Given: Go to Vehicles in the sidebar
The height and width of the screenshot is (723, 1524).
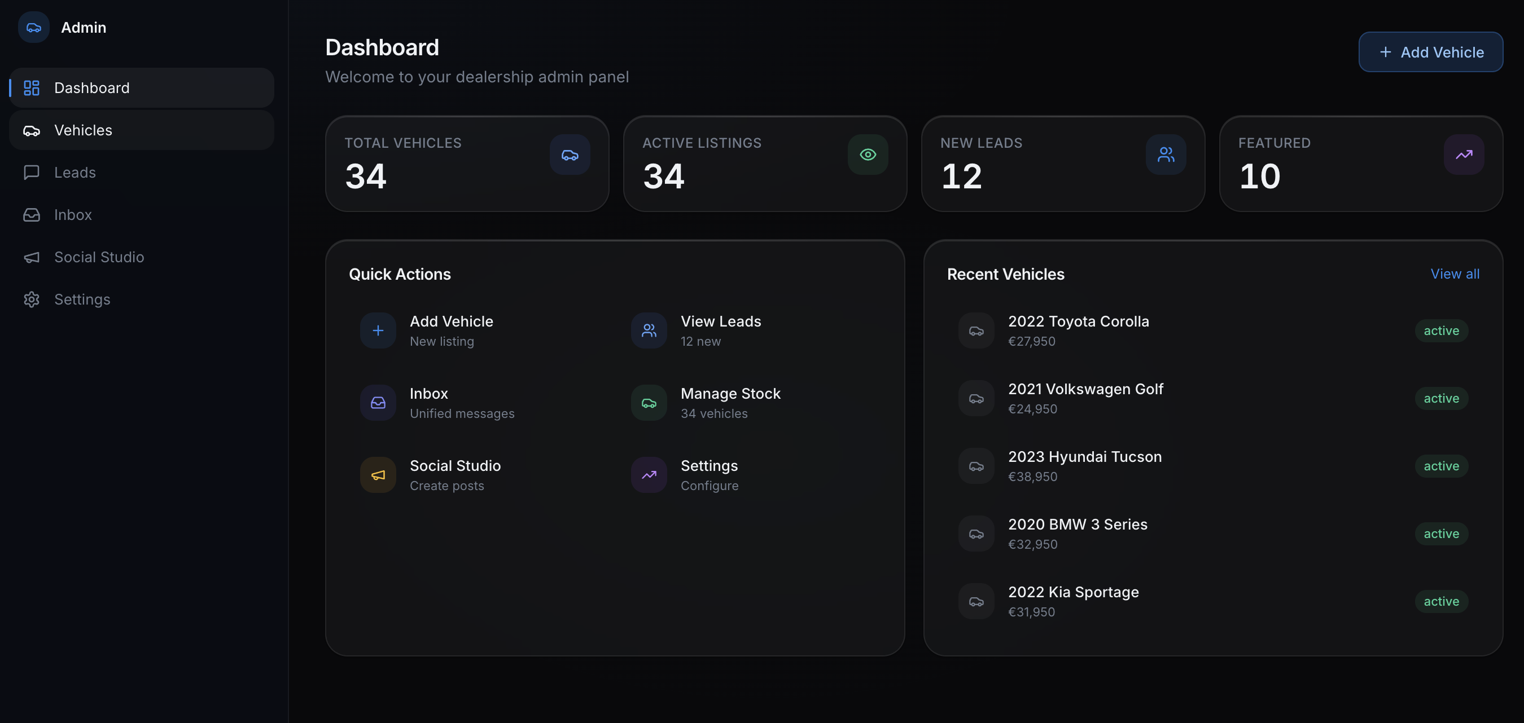Looking at the screenshot, I should click(x=142, y=131).
